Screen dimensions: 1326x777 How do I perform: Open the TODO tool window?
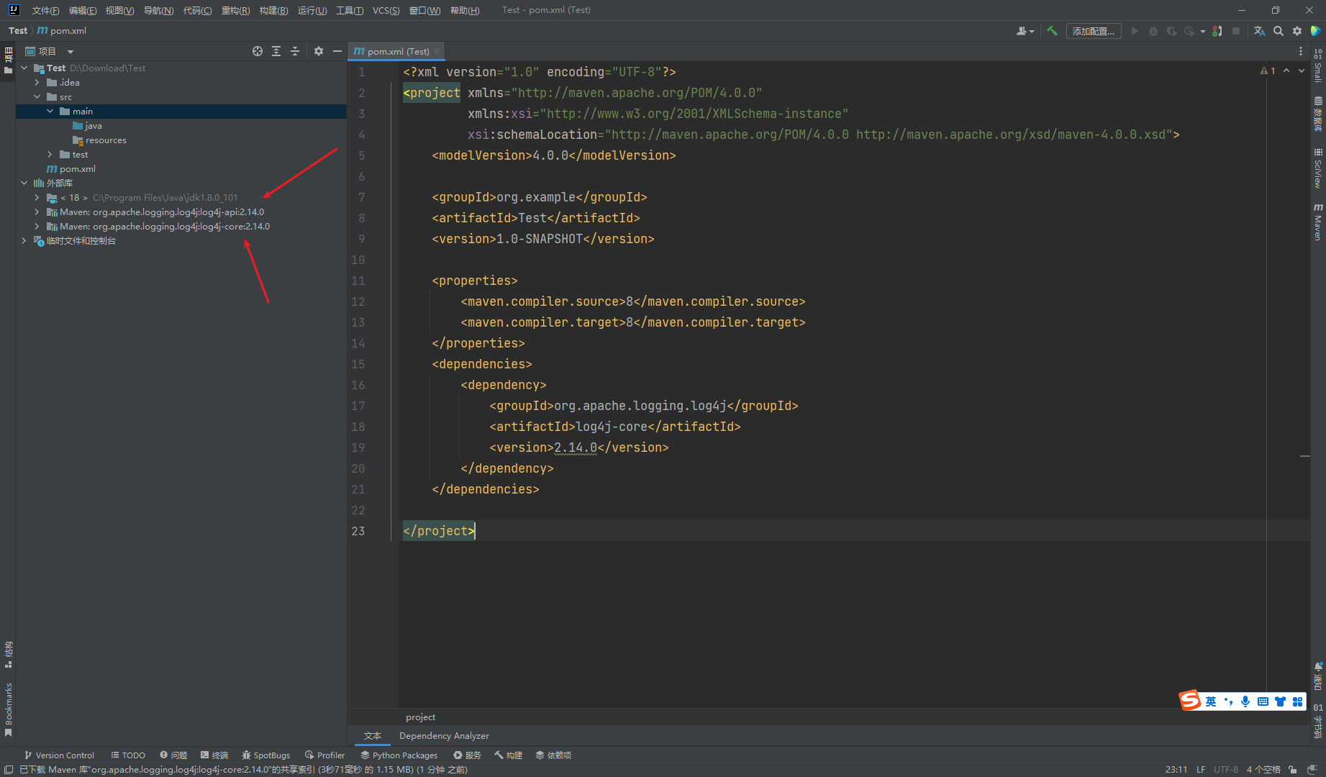click(128, 755)
